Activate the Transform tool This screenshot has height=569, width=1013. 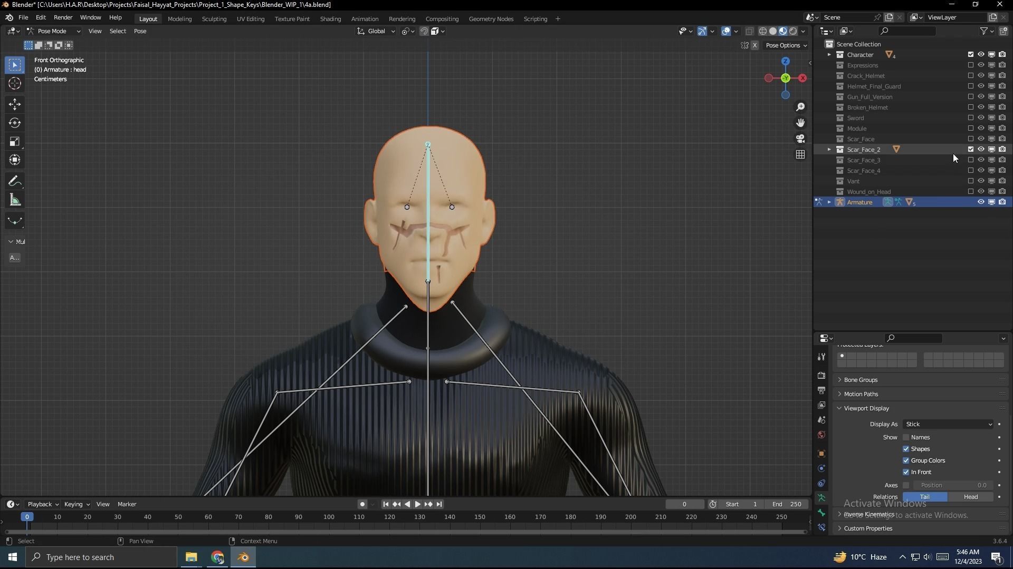pyautogui.click(x=15, y=160)
